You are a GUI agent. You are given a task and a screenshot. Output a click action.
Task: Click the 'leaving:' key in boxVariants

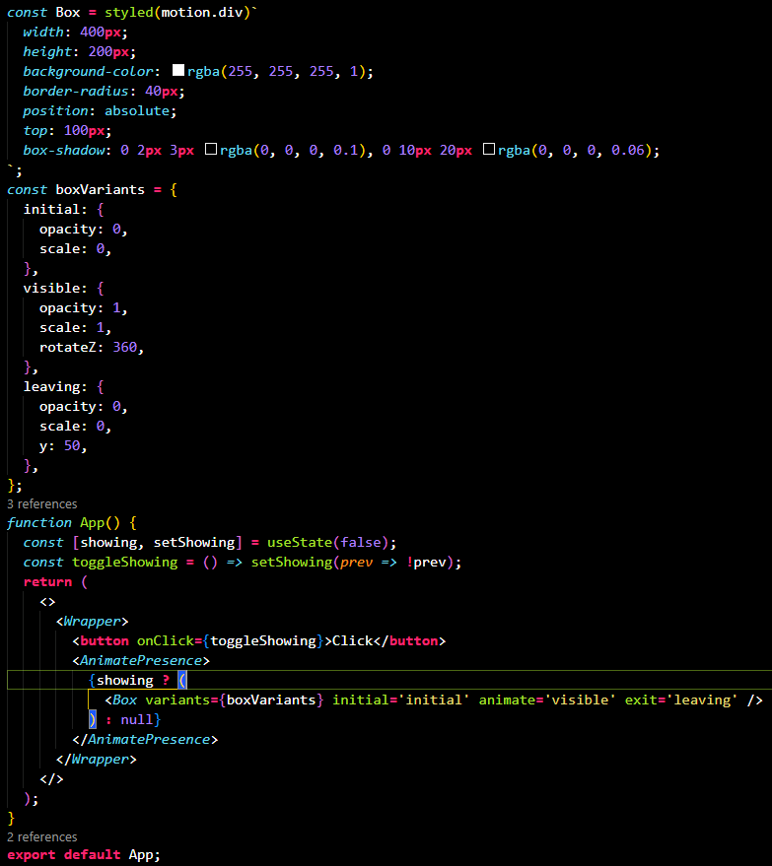tap(55, 386)
